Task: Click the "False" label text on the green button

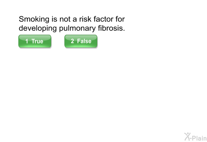Action: click(84, 41)
